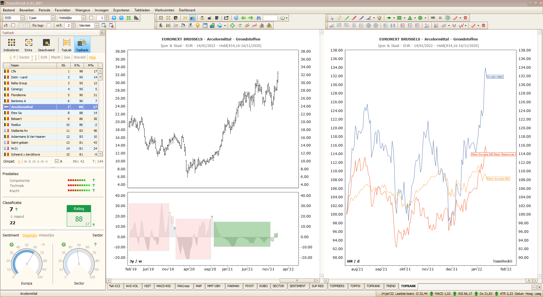Click the empty search field beside binoculars
The width and height of the screenshot is (543, 297).
(270, 18)
